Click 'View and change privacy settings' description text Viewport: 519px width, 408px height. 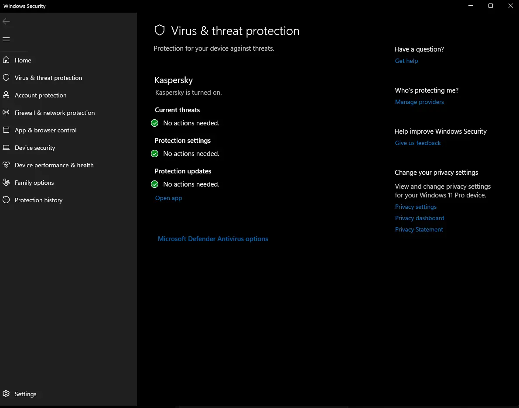(443, 190)
